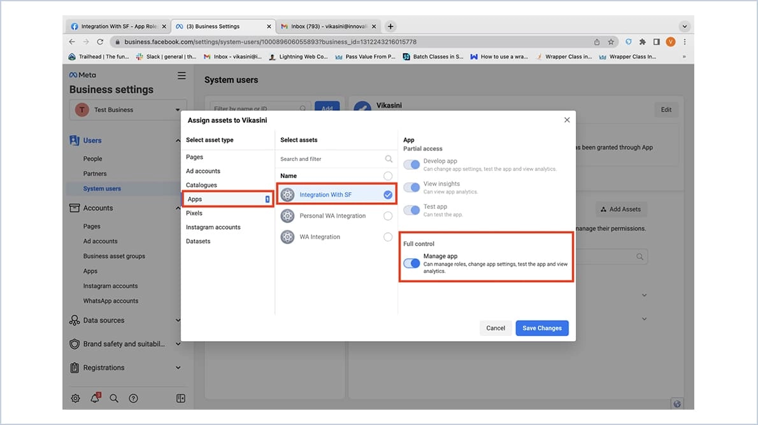Screen dimensions: 758x425
Task: Open the Test Business account dropdown
Action: coord(127,109)
